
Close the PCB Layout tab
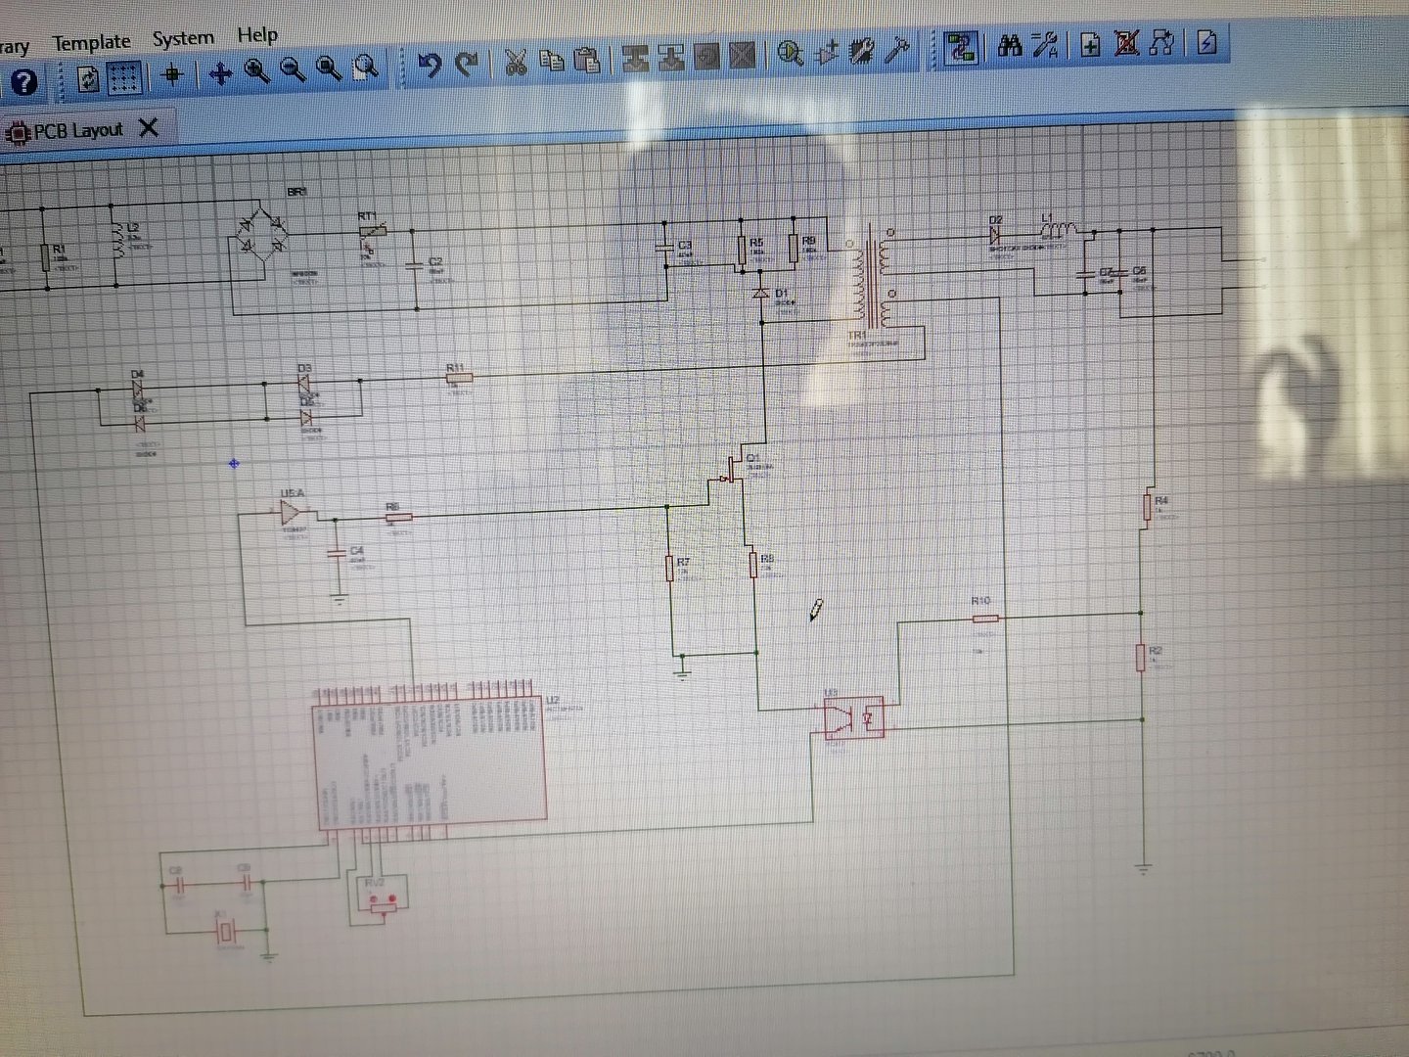[x=149, y=127]
